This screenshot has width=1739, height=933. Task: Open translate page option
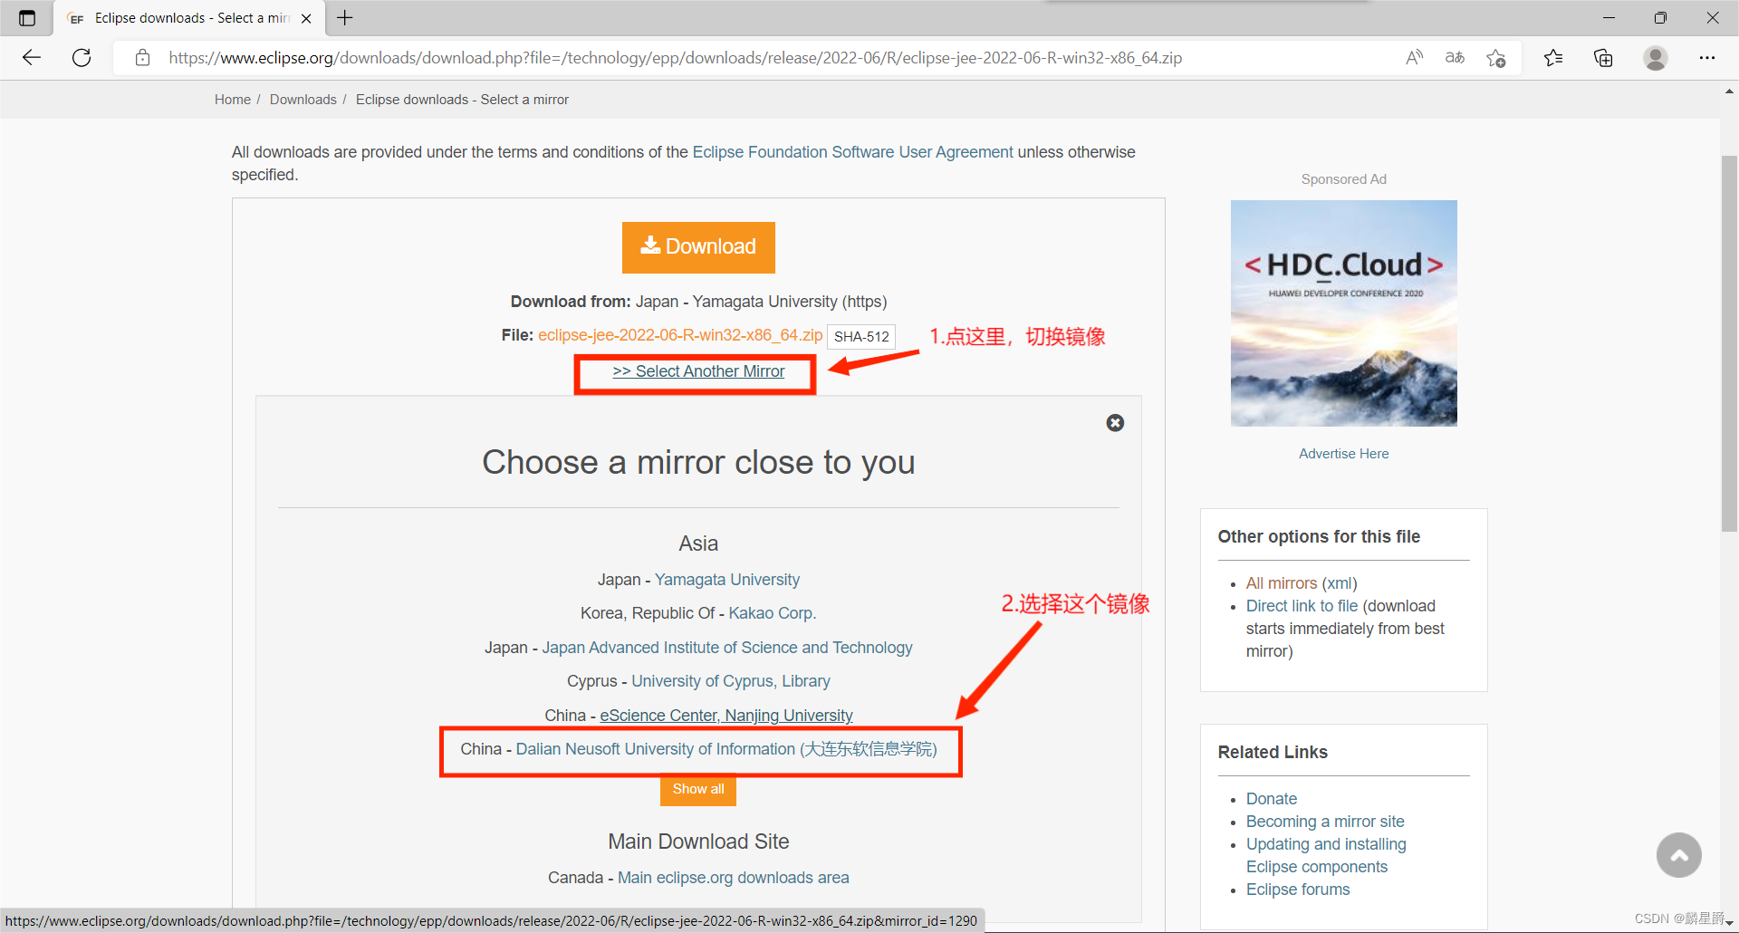(x=1455, y=58)
